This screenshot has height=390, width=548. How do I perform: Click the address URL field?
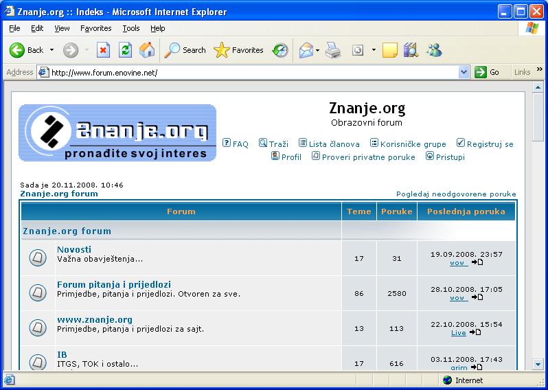pyautogui.click(x=253, y=72)
